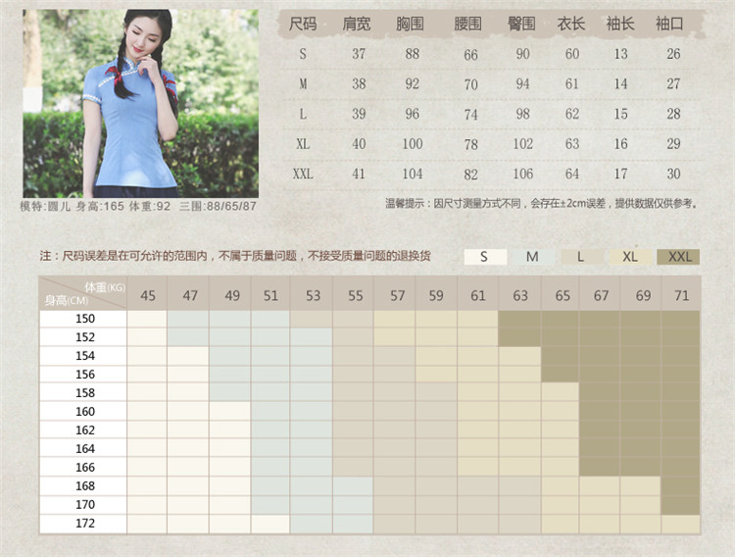Click the XXL row label in measurements table
This screenshot has height=557, width=735.
click(x=303, y=174)
